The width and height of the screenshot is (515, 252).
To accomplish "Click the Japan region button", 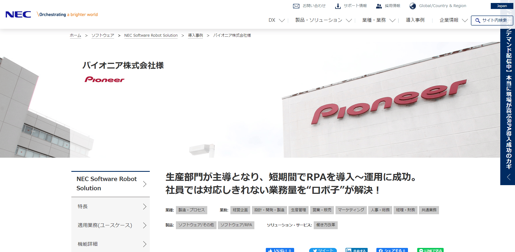I will pos(502,6).
